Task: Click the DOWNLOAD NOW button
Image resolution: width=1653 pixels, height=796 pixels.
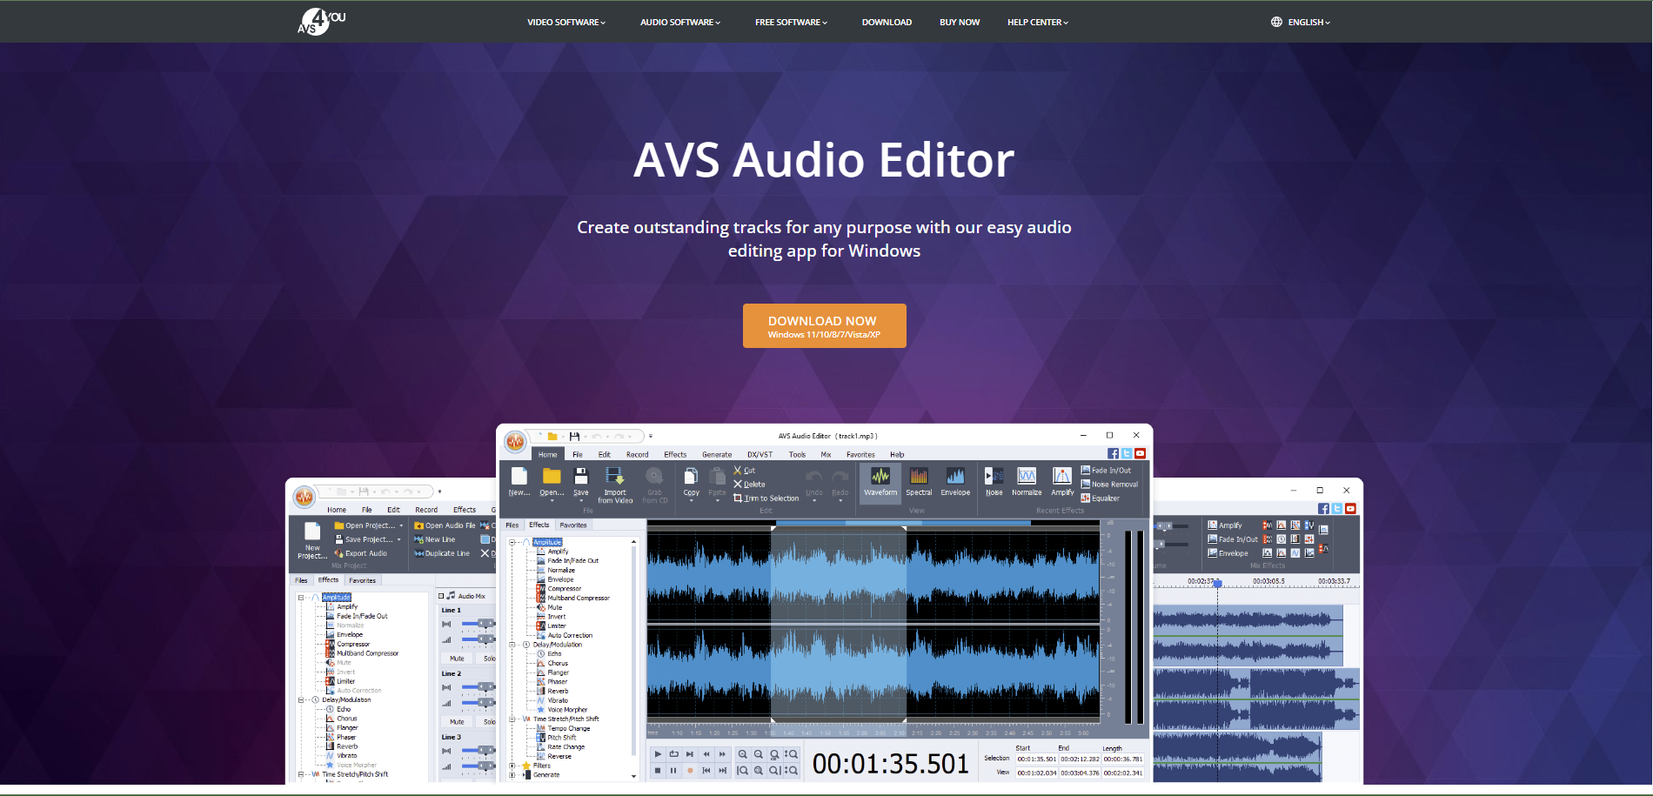Action: (824, 324)
